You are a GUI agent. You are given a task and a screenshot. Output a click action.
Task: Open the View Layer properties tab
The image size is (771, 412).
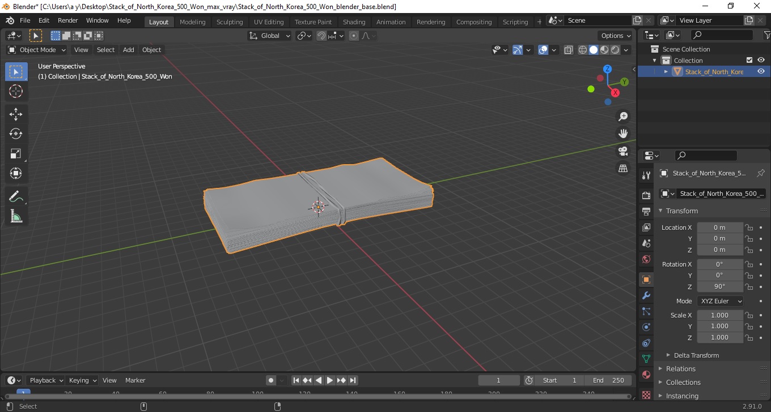[x=646, y=227]
